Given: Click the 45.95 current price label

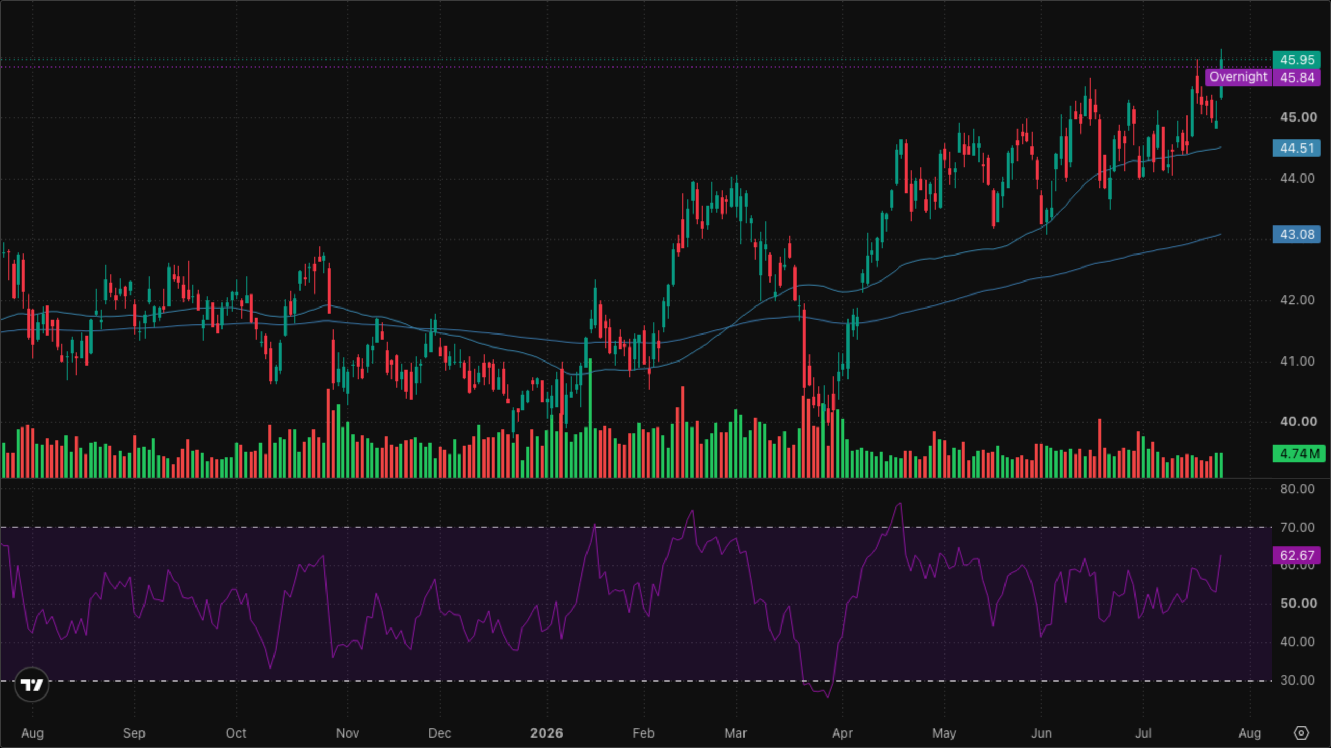Looking at the screenshot, I should click(x=1296, y=60).
